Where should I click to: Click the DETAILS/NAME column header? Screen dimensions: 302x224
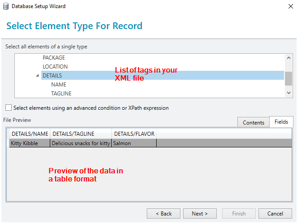(x=30, y=134)
